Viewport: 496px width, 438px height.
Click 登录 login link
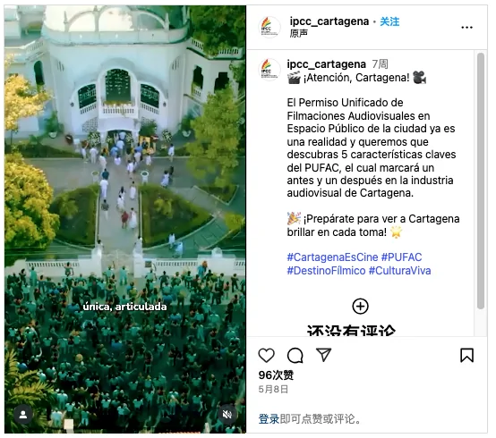pyautogui.click(x=269, y=419)
